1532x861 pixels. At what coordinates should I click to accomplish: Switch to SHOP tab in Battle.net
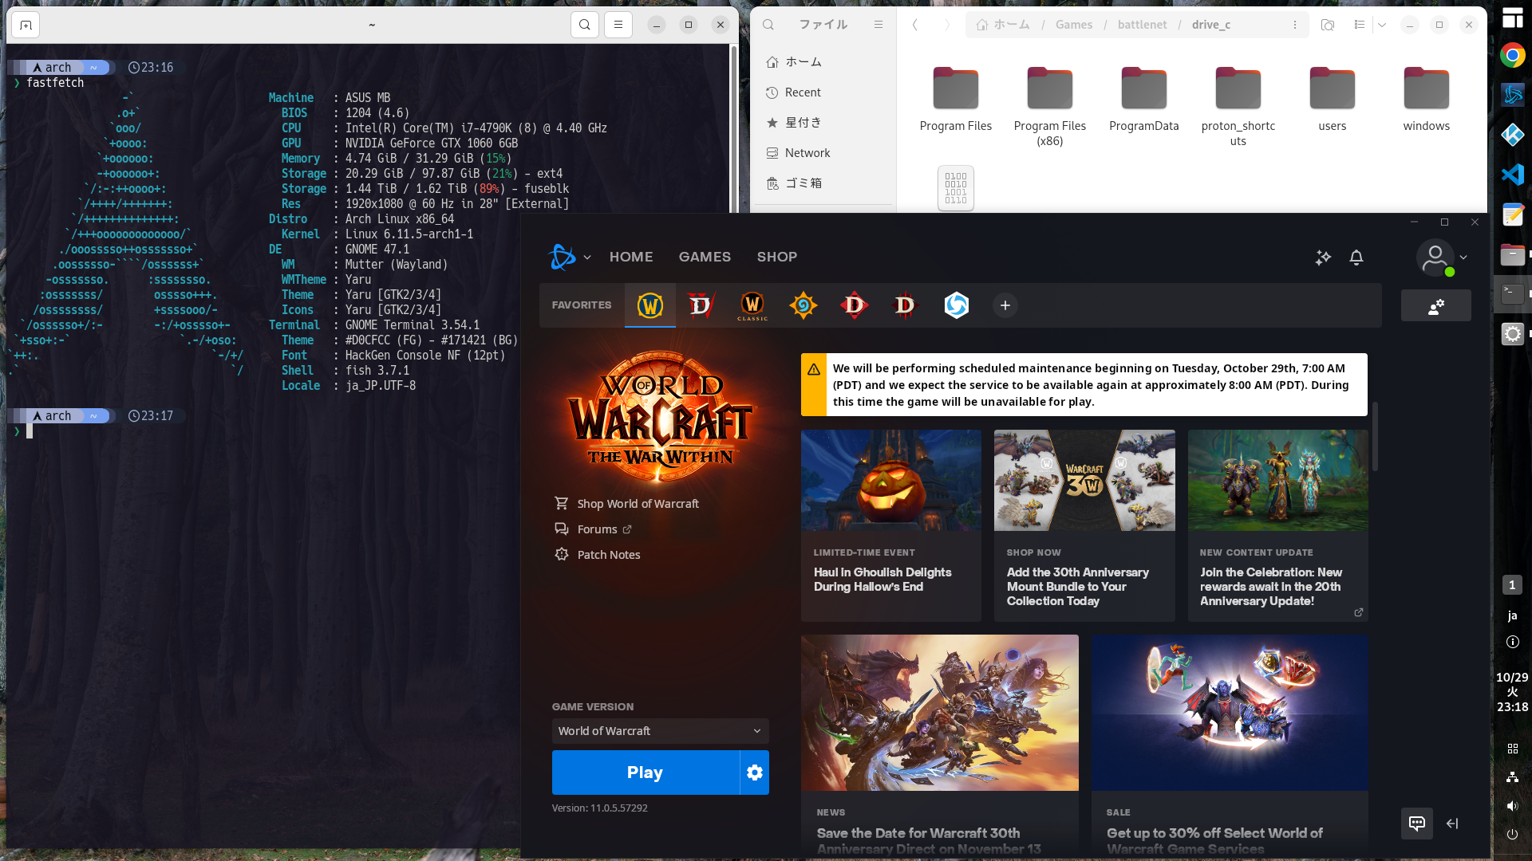777,257
